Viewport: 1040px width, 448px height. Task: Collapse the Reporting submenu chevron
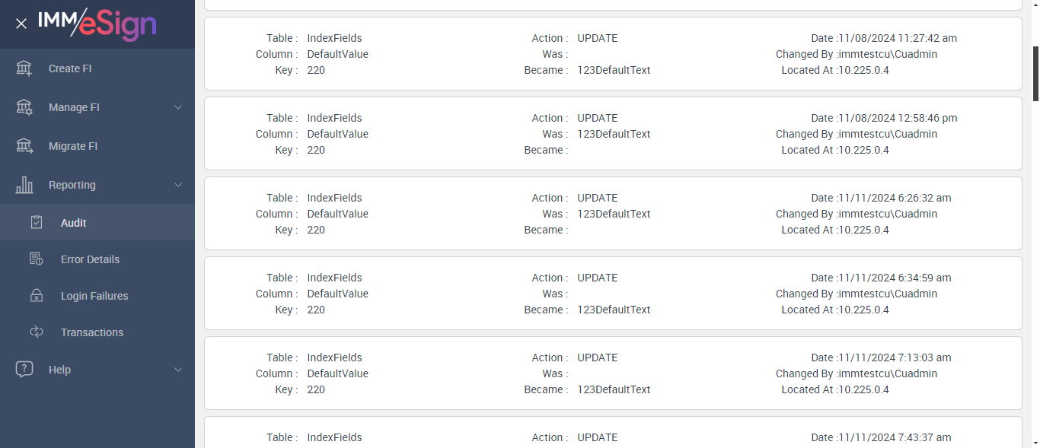[x=178, y=185]
